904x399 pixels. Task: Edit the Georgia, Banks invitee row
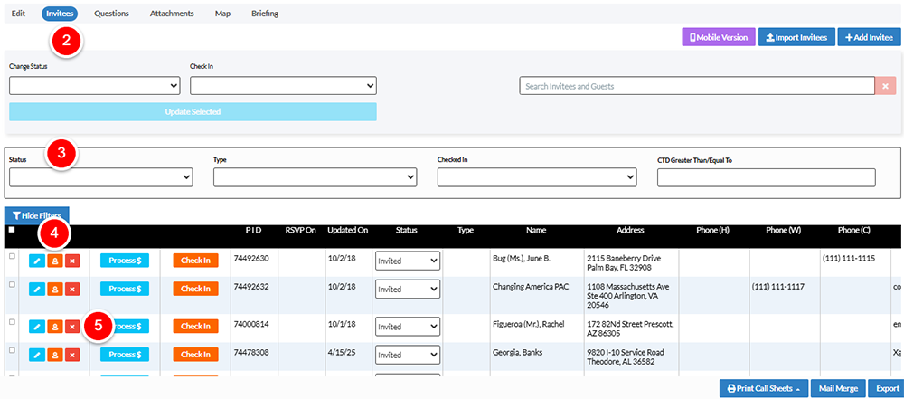pos(36,355)
